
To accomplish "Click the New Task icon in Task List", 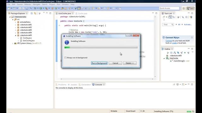I will [x=164, y=17].
